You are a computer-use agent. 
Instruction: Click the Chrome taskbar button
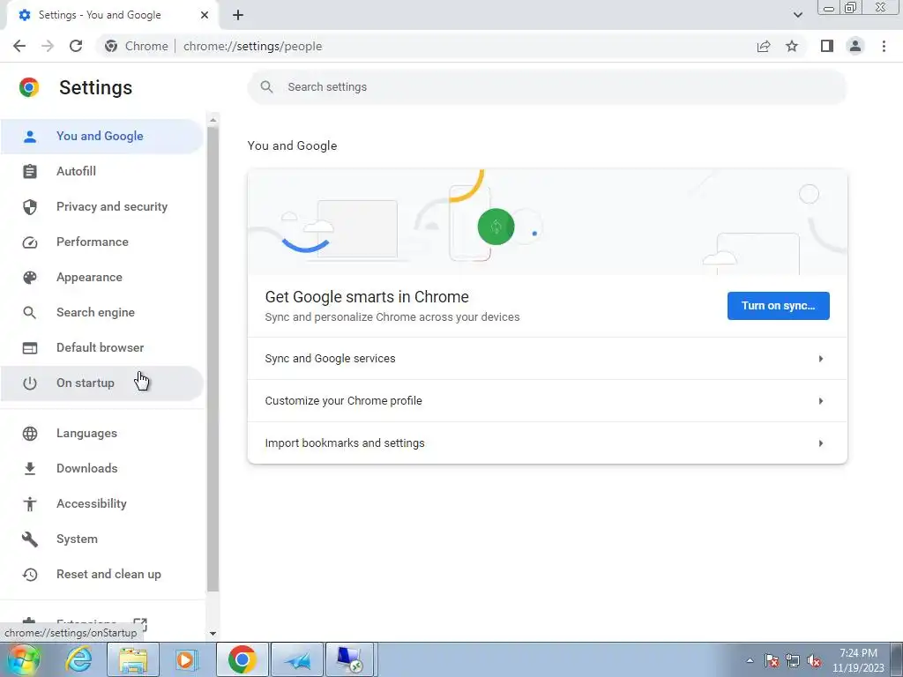pos(242,659)
